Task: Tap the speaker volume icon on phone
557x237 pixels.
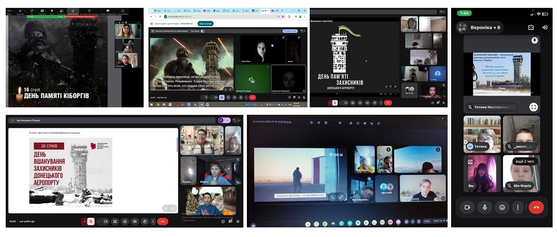Action: click(x=545, y=27)
